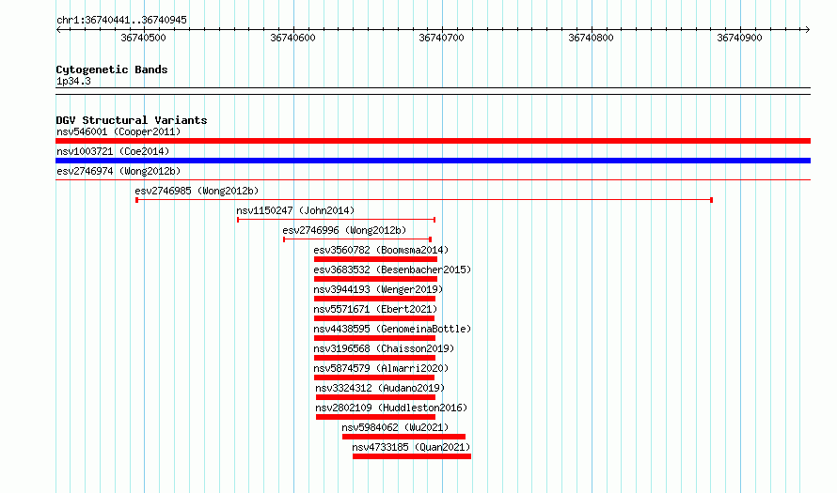Click the nsv1003721 (Coe2014) label
The width and height of the screenshot is (837, 493).
click(x=113, y=151)
